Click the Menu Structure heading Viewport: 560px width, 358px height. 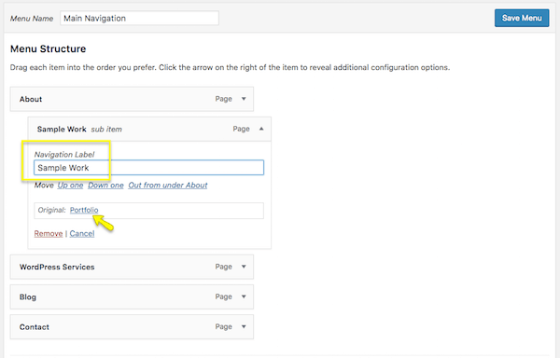(x=49, y=48)
